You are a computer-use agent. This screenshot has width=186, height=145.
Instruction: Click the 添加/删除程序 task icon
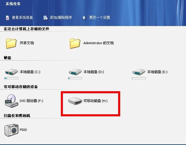[x=45, y=18]
